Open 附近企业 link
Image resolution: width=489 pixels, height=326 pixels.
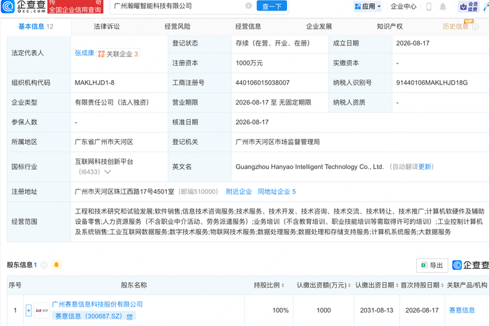[x=239, y=192]
